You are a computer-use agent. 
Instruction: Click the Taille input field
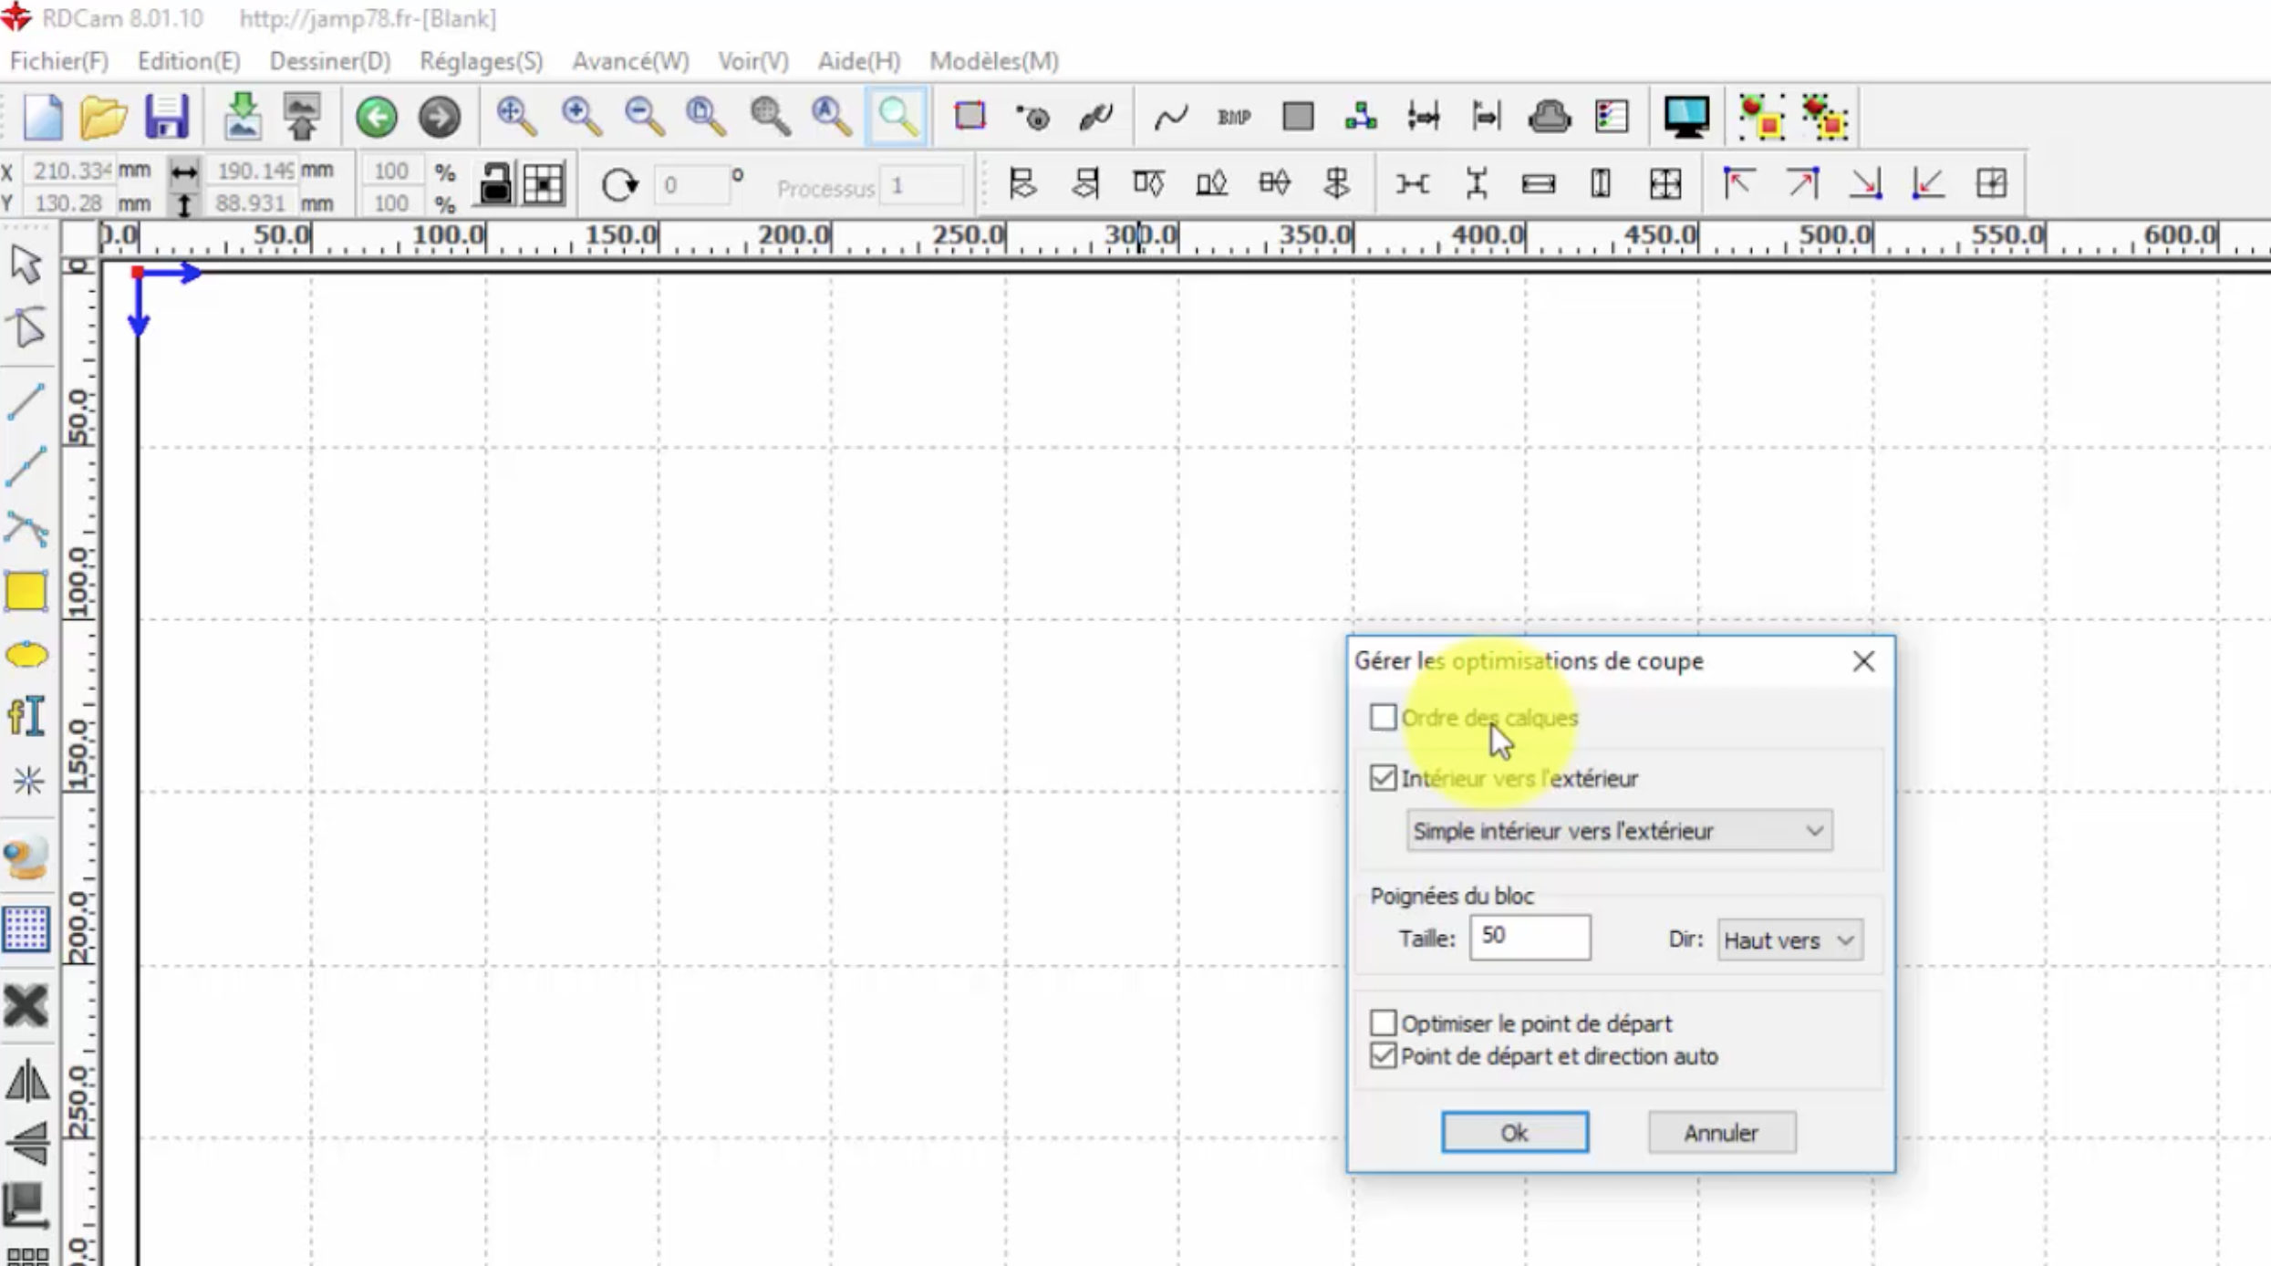pos(1530,938)
